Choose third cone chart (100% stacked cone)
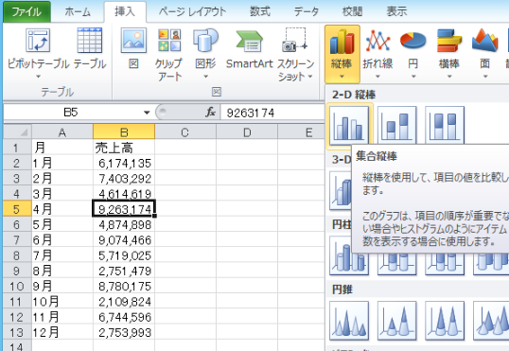Screen dimensions: 509x351 [445, 321]
